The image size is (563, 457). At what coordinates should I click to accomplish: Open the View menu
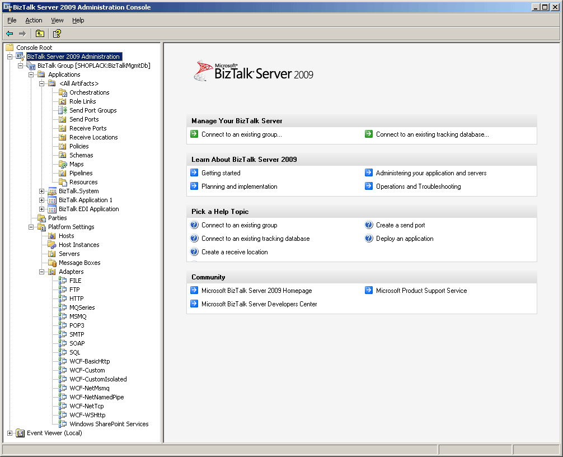[x=57, y=21]
